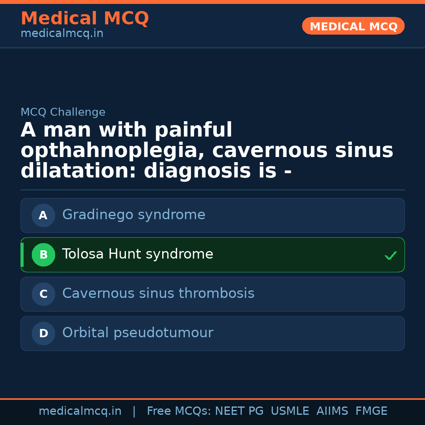Click the circular A badge icon

pyautogui.click(x=43, y=215)
